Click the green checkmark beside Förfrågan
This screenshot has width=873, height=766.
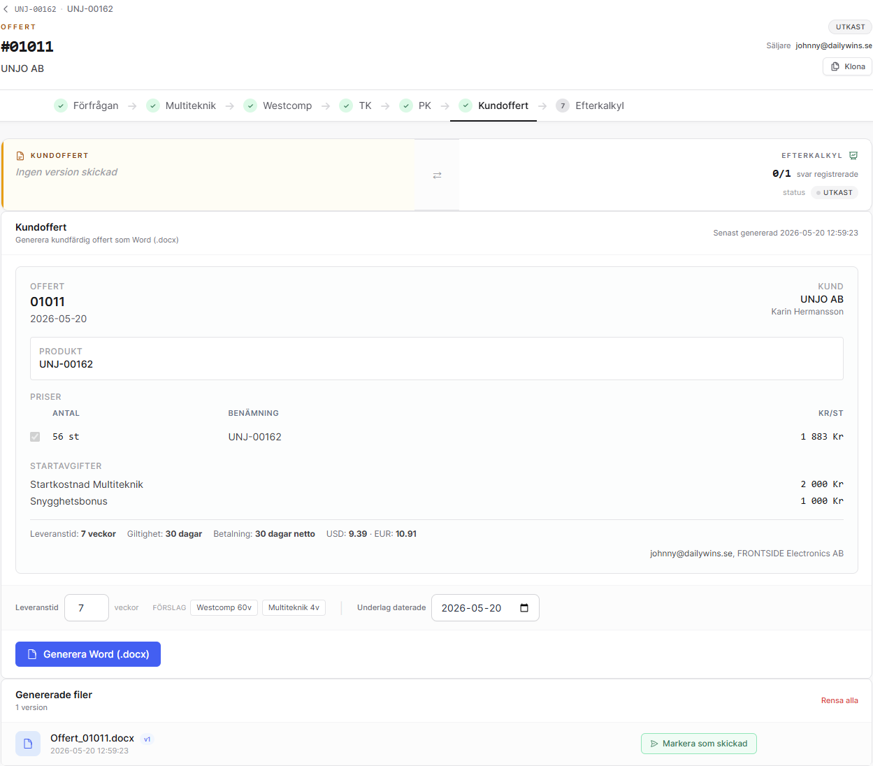(61, 106)
